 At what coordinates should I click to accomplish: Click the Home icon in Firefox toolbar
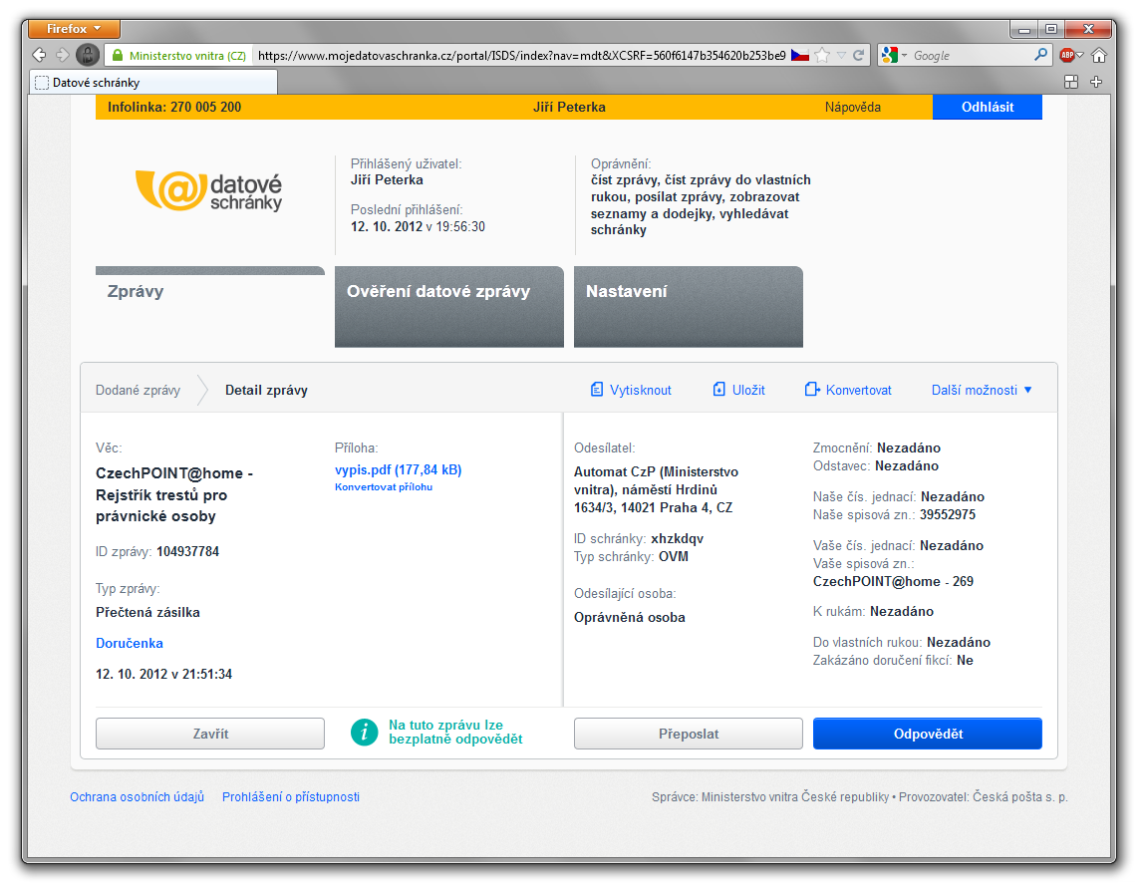[1099, 56]
